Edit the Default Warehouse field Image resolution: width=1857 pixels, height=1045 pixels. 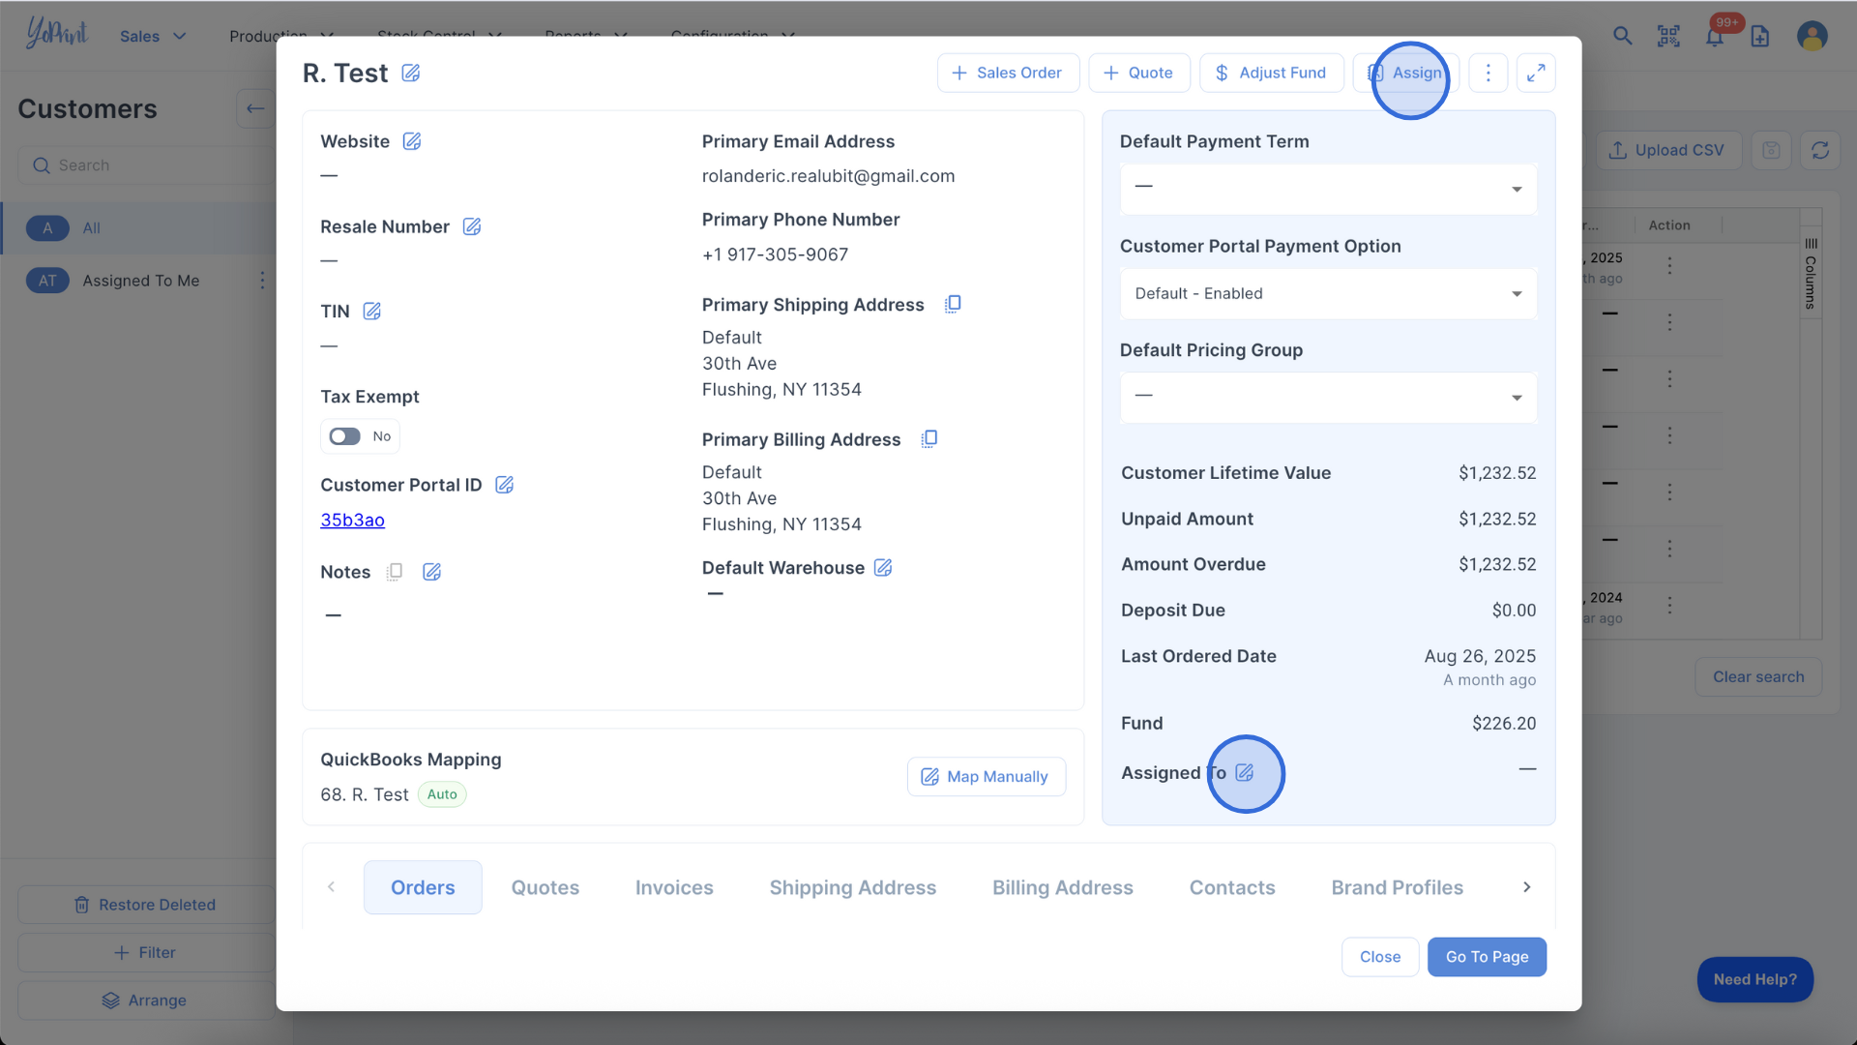(x=883, y=568)
